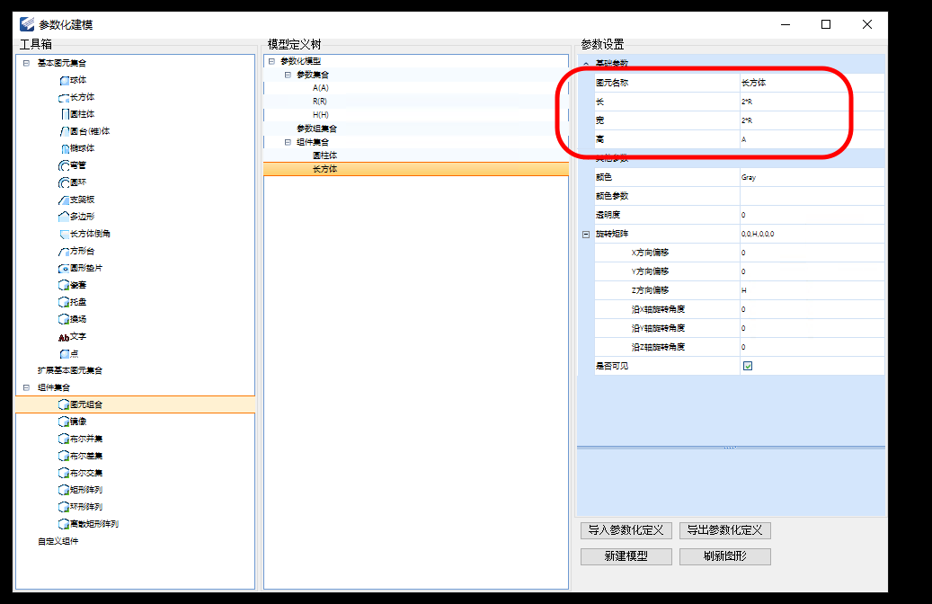
Task: Pick the 布尔交集 boolean intersection icon
Action: (64, 473)
